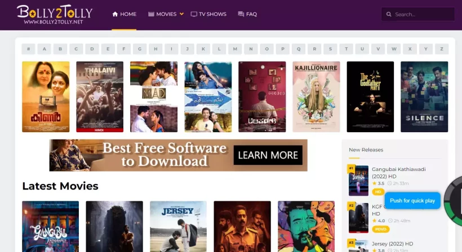The height and width of the screenshot is (252, 462).
Task: Type in the Search input field
Action: pyautogui.click(x=423, y=15)
